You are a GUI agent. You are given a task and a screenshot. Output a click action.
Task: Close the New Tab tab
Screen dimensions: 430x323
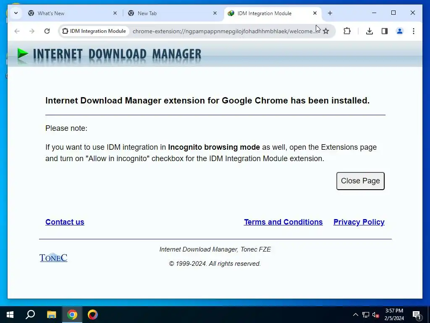[x=215, y=13]
